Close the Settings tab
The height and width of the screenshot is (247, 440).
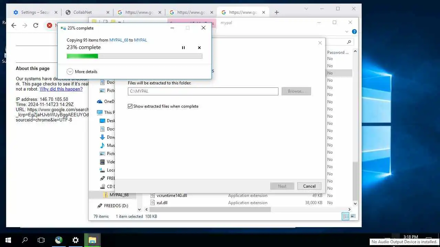click(56, 12)
